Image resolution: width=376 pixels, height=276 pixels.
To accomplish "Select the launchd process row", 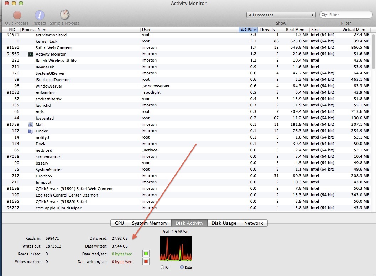I will (x=186, y=105).
